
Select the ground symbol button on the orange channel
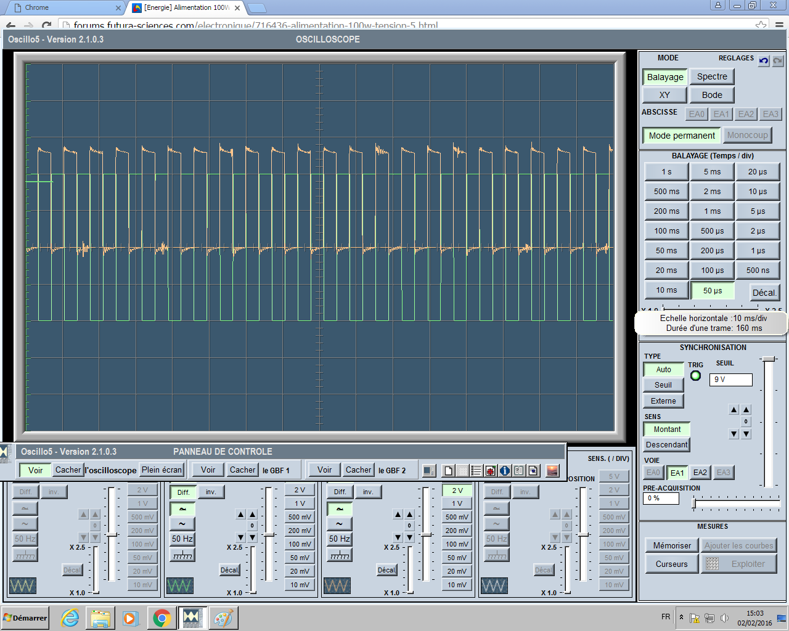tap(340, 555)
